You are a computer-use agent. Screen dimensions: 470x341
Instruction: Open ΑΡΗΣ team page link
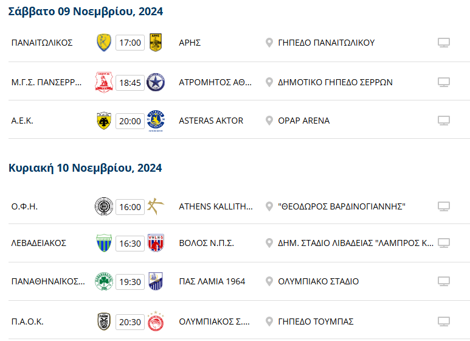pyautogui.click(x=190, y=43)
